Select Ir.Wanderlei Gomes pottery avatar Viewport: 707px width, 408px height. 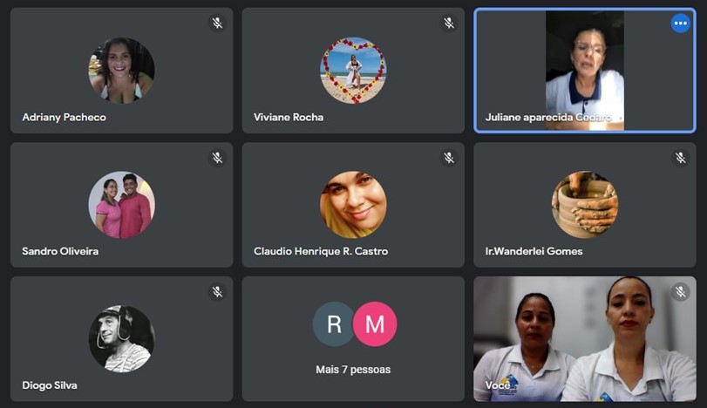pos(585,205)
